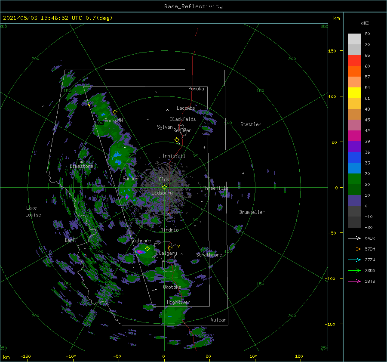
Task: Click the Limestone label
Action: click(81, 166)
